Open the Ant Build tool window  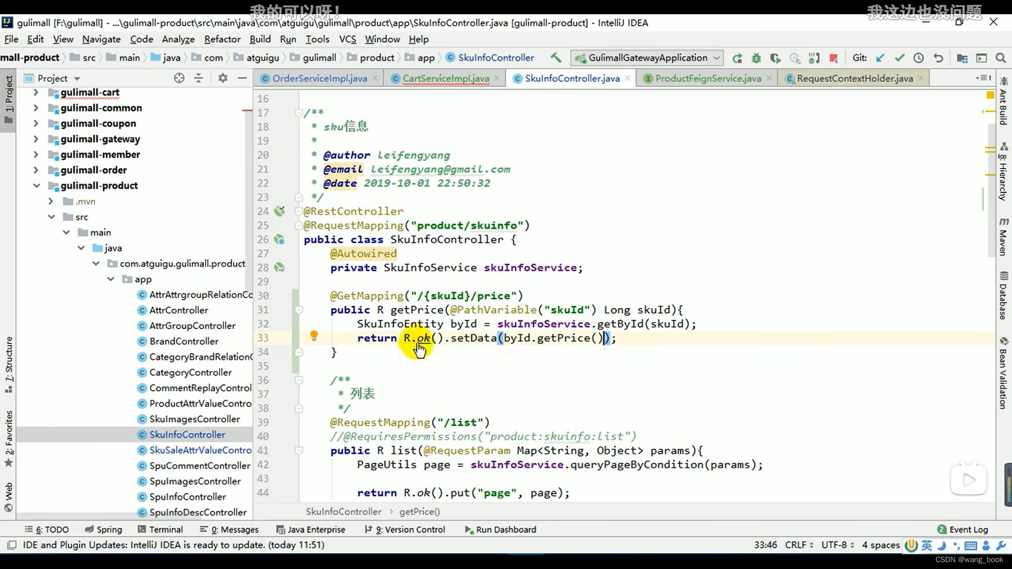tap(1003, 101)
